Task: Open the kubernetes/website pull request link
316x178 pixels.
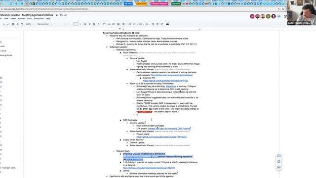Action: [x=165, y=81]
